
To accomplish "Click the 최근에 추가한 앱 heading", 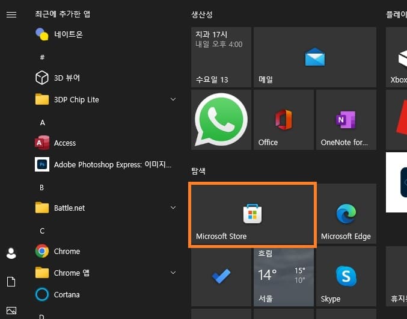I will (x=63, y=14).
